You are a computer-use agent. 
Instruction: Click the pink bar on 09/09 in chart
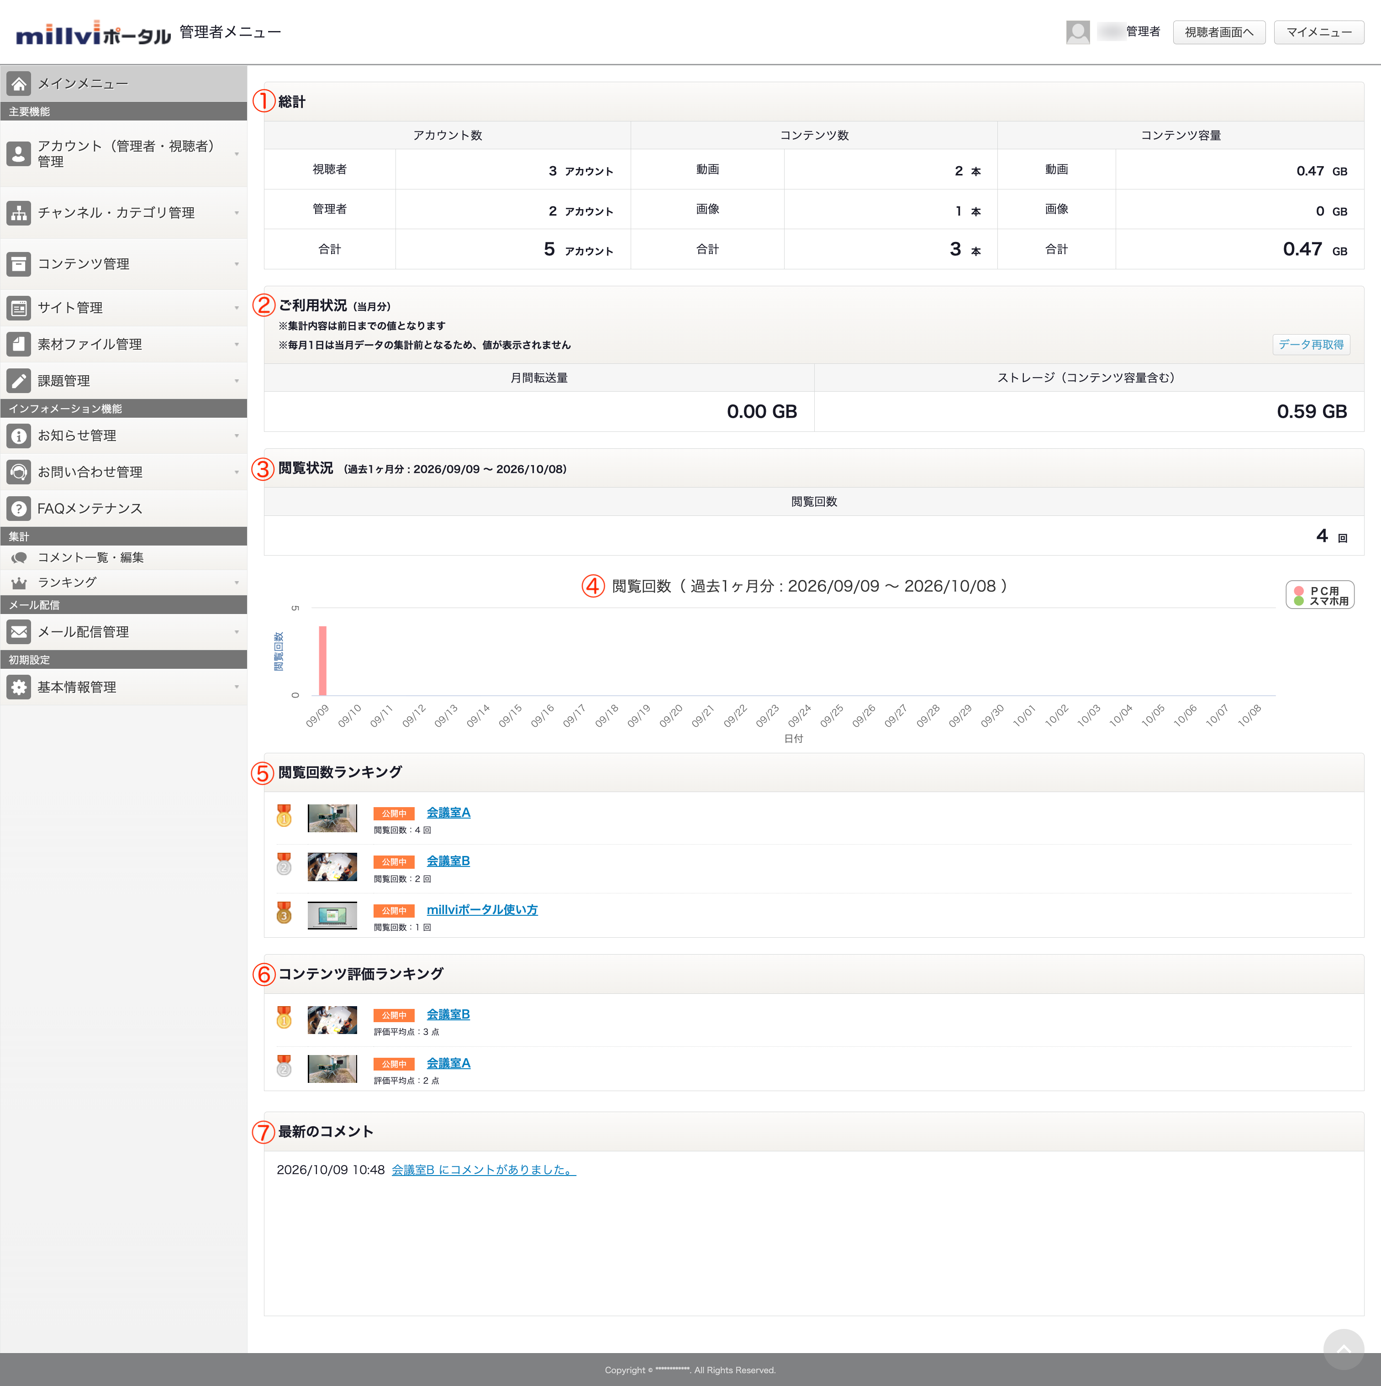322,661
